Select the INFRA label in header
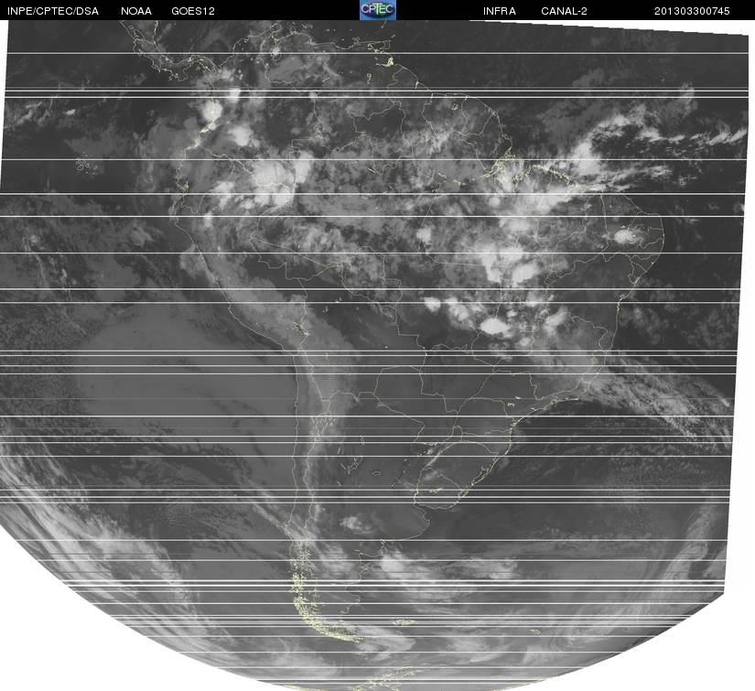 (x=500, y=11)
